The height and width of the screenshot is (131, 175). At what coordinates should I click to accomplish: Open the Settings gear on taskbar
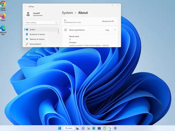pos(115,128)
